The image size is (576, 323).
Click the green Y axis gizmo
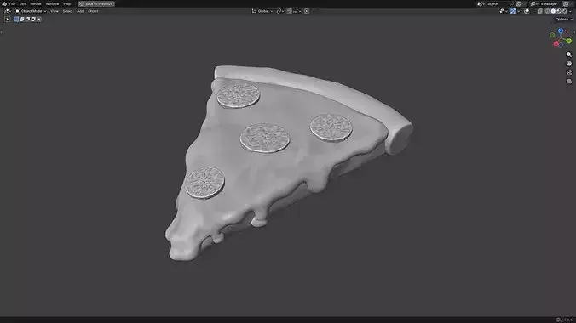pos(569,41)
